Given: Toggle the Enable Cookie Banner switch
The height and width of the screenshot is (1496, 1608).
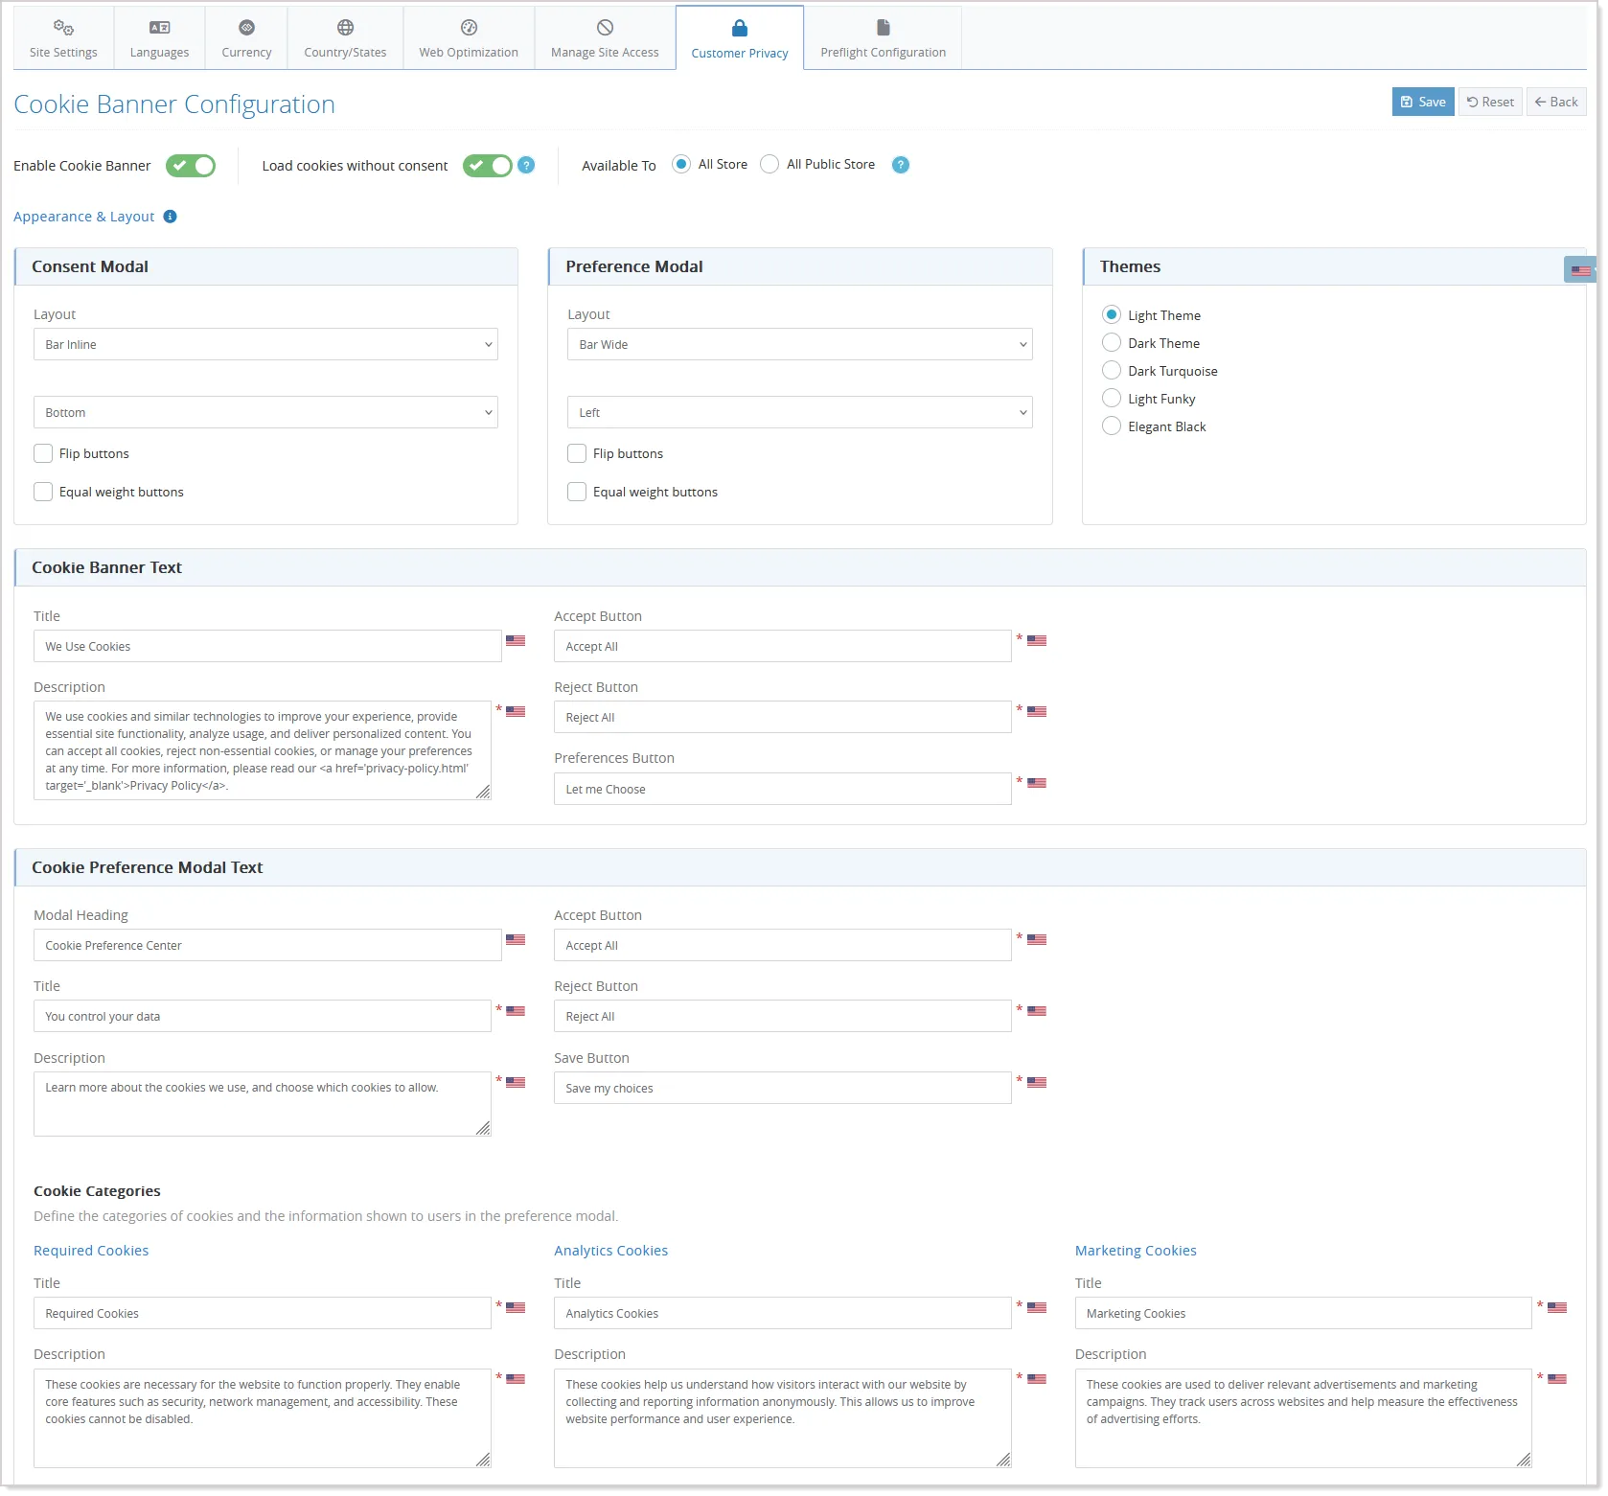Looking at the screenshot, I should [191, 166].
